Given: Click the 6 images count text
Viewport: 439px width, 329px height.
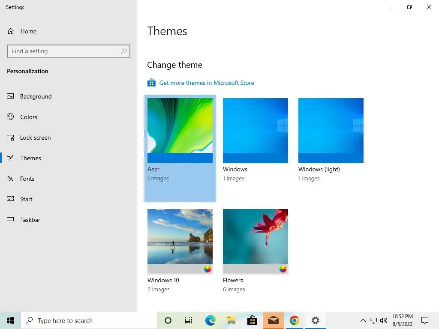Looking at the screenshot, I should pos(234,289).
